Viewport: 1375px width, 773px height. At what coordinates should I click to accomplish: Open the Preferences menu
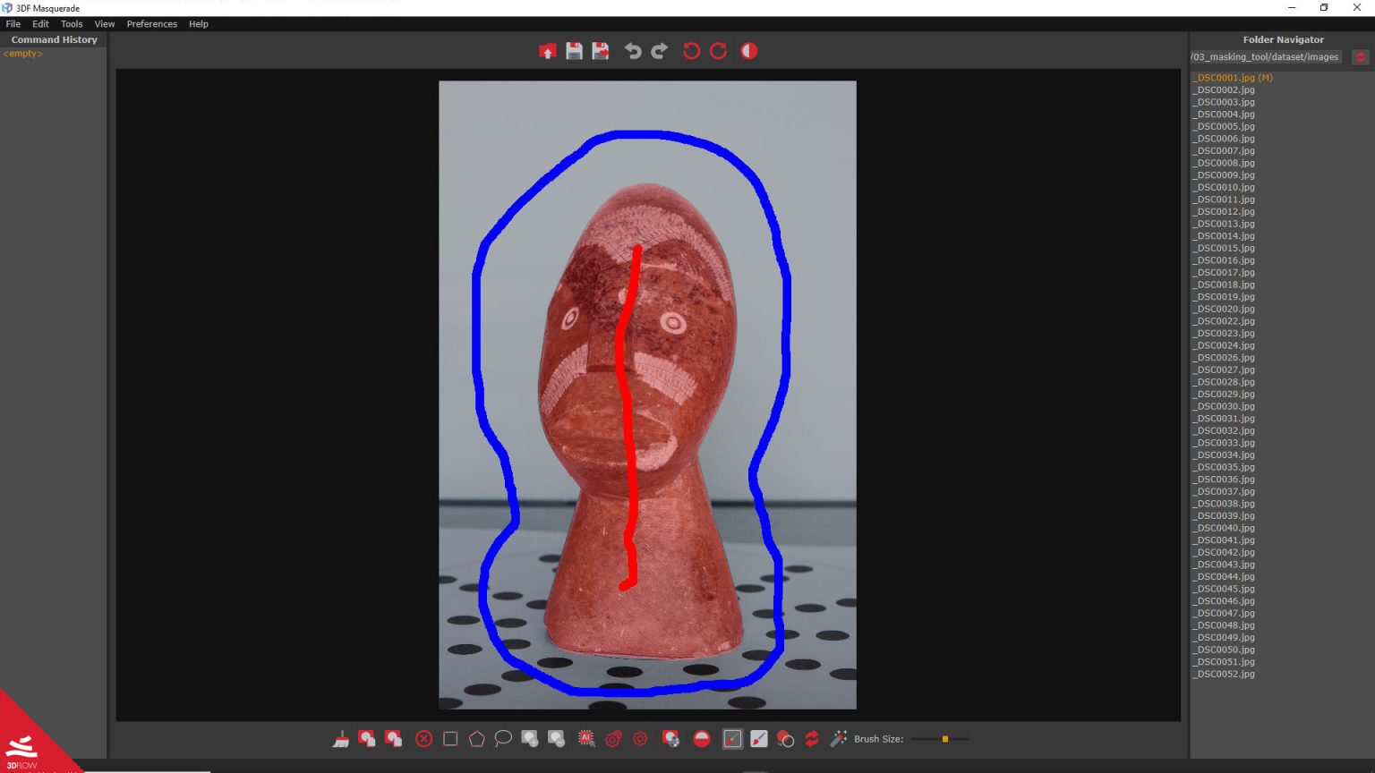click(x=151, y=24)
